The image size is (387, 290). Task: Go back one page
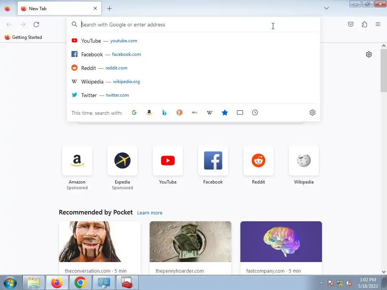pos(9,25)
